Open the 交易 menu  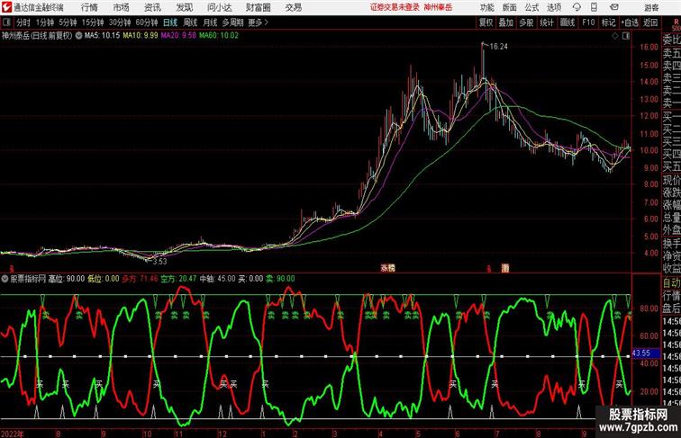293,7
